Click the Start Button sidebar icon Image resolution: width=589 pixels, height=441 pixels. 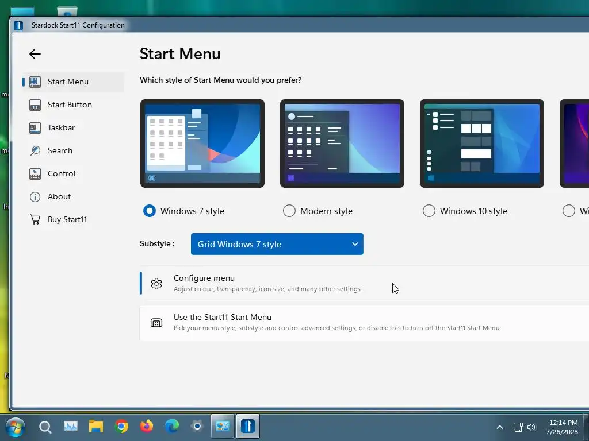point(35,105)
